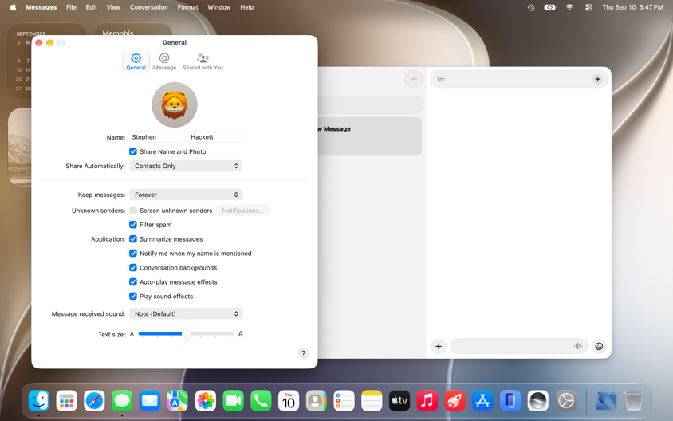673x421 pixels.
Task: Click the first name field 'Stephen'
Action: [x=156, y=137]
